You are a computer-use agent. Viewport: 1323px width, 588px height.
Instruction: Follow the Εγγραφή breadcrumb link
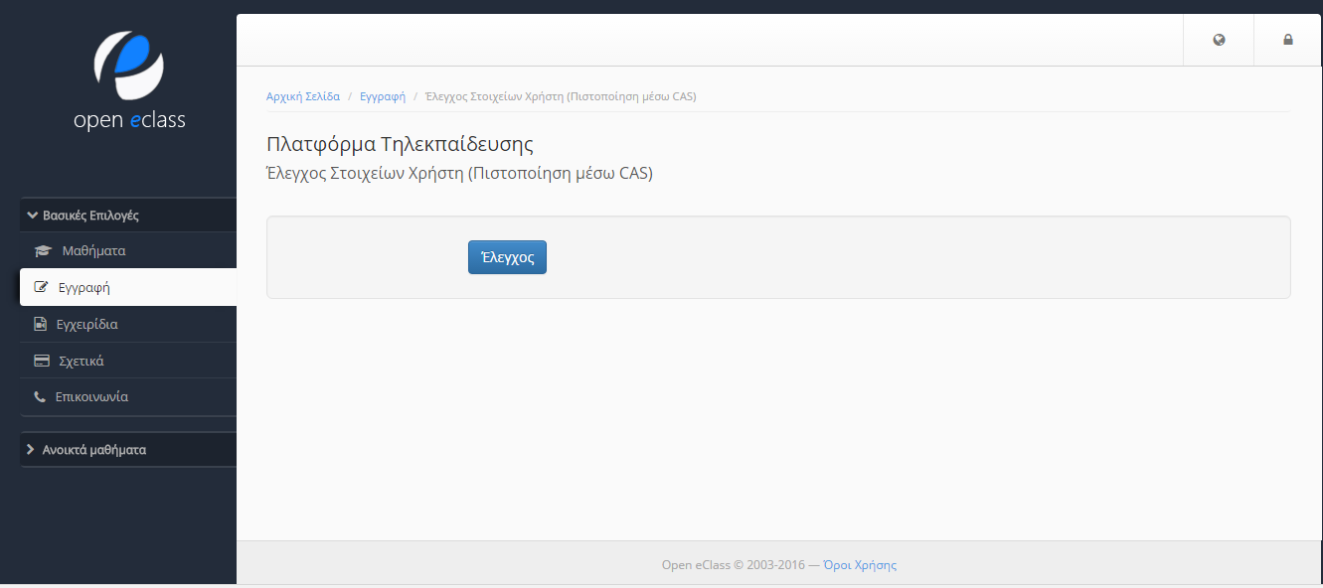tap(383, 96)
